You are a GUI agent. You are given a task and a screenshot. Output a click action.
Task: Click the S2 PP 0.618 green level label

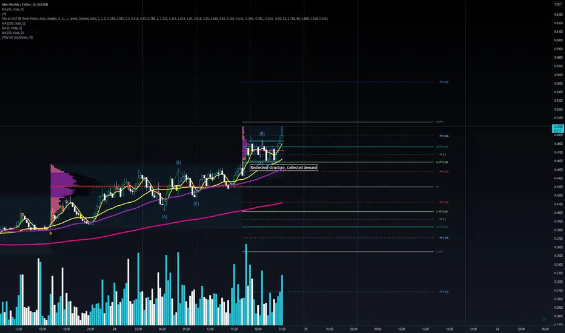[x=442, y=227]
